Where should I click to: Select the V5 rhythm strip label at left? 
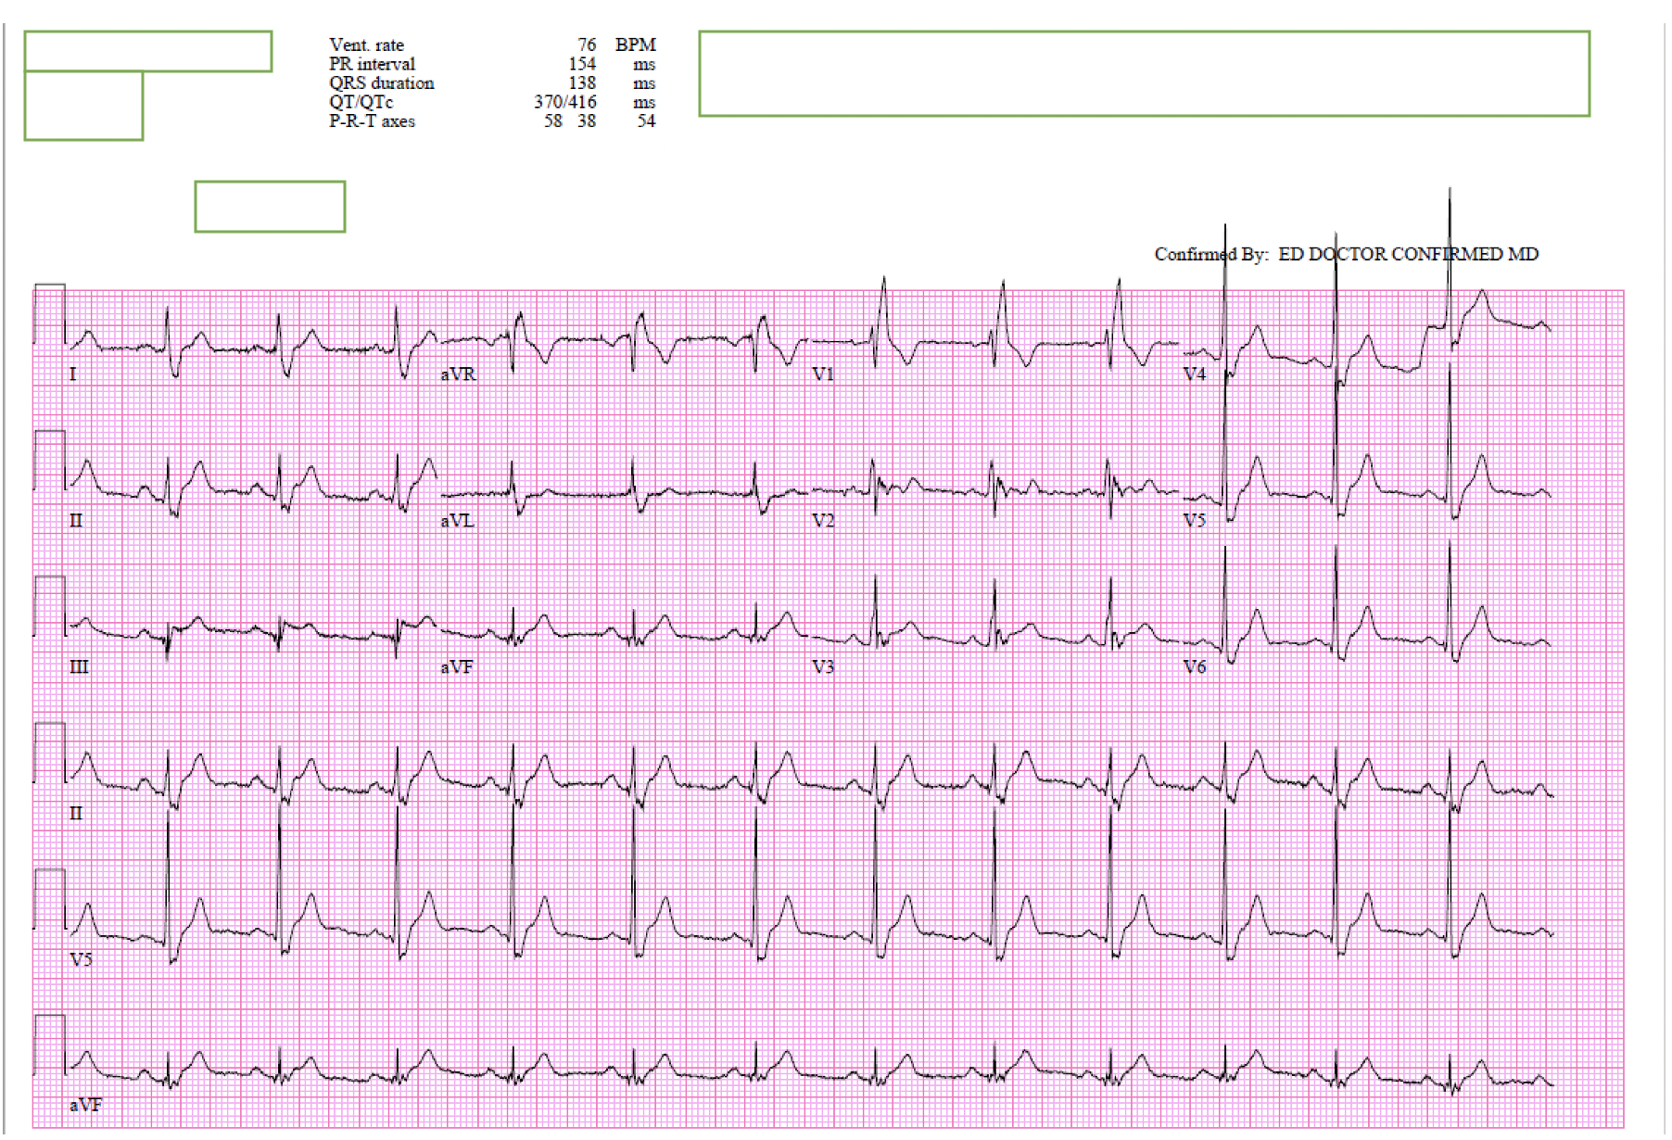point(81,959)
